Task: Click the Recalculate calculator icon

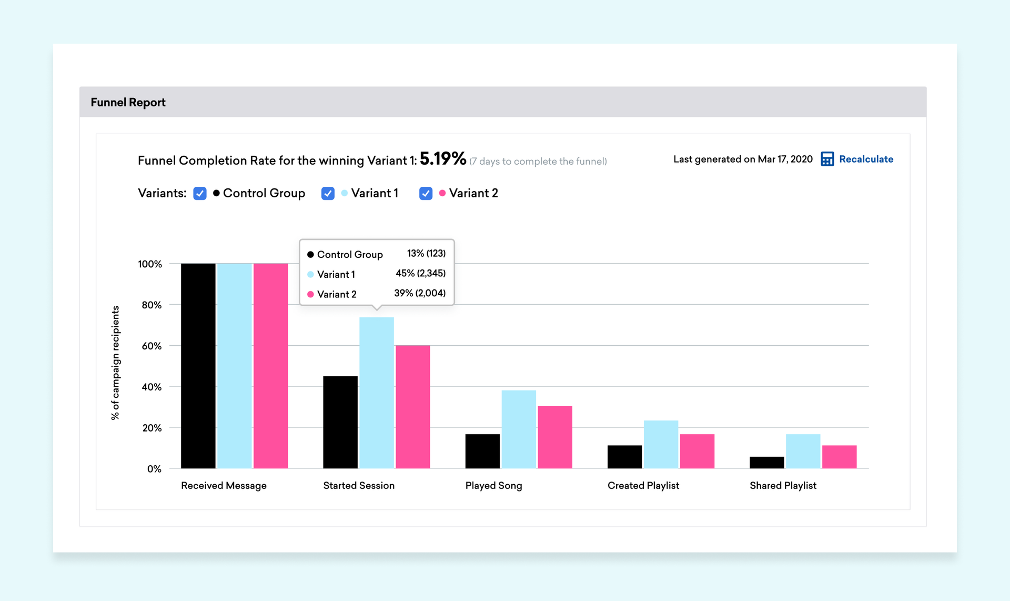Action: (x=827, y=159)
